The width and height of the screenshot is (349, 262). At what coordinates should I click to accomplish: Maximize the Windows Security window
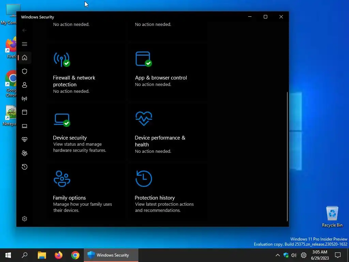[x=265, y=17]
